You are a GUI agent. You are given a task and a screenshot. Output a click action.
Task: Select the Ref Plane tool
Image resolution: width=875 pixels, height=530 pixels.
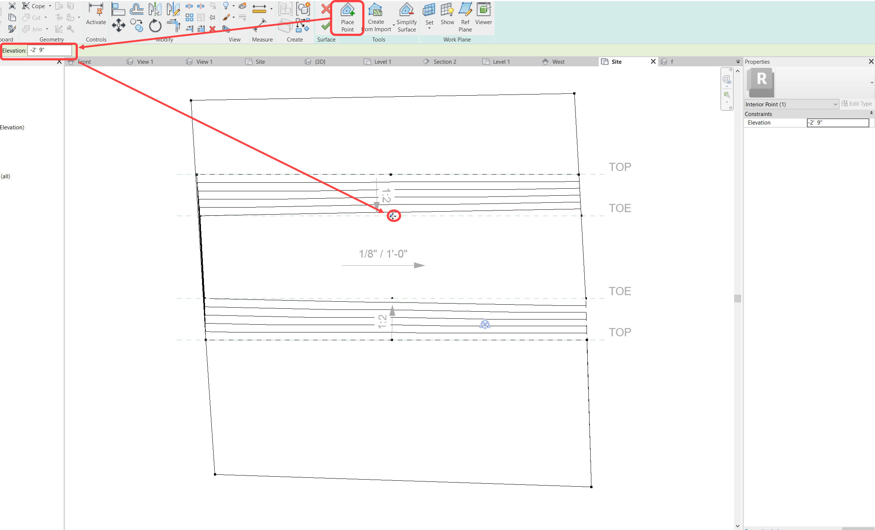465,15
